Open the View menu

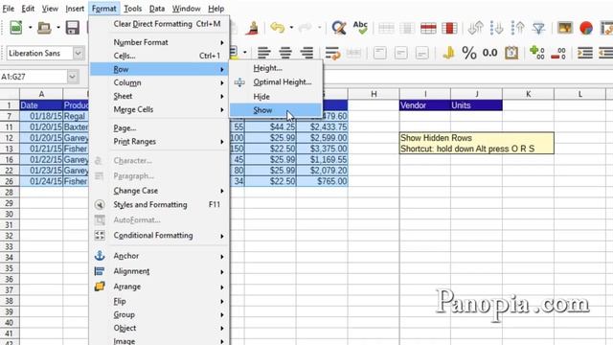[50, 9]
